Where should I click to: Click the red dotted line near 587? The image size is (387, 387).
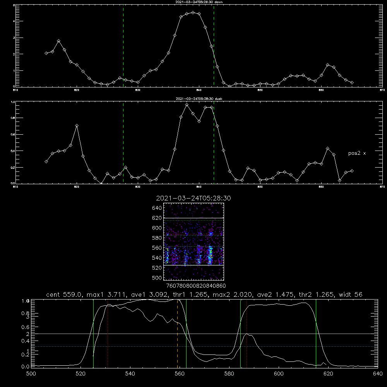247,334
